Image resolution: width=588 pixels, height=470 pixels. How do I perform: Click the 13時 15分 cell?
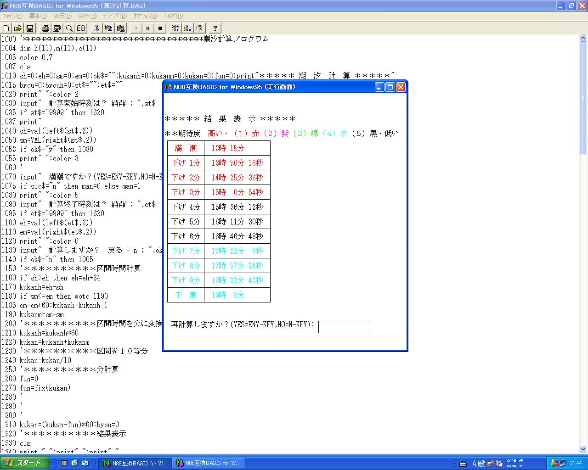(x=237, y=148)
